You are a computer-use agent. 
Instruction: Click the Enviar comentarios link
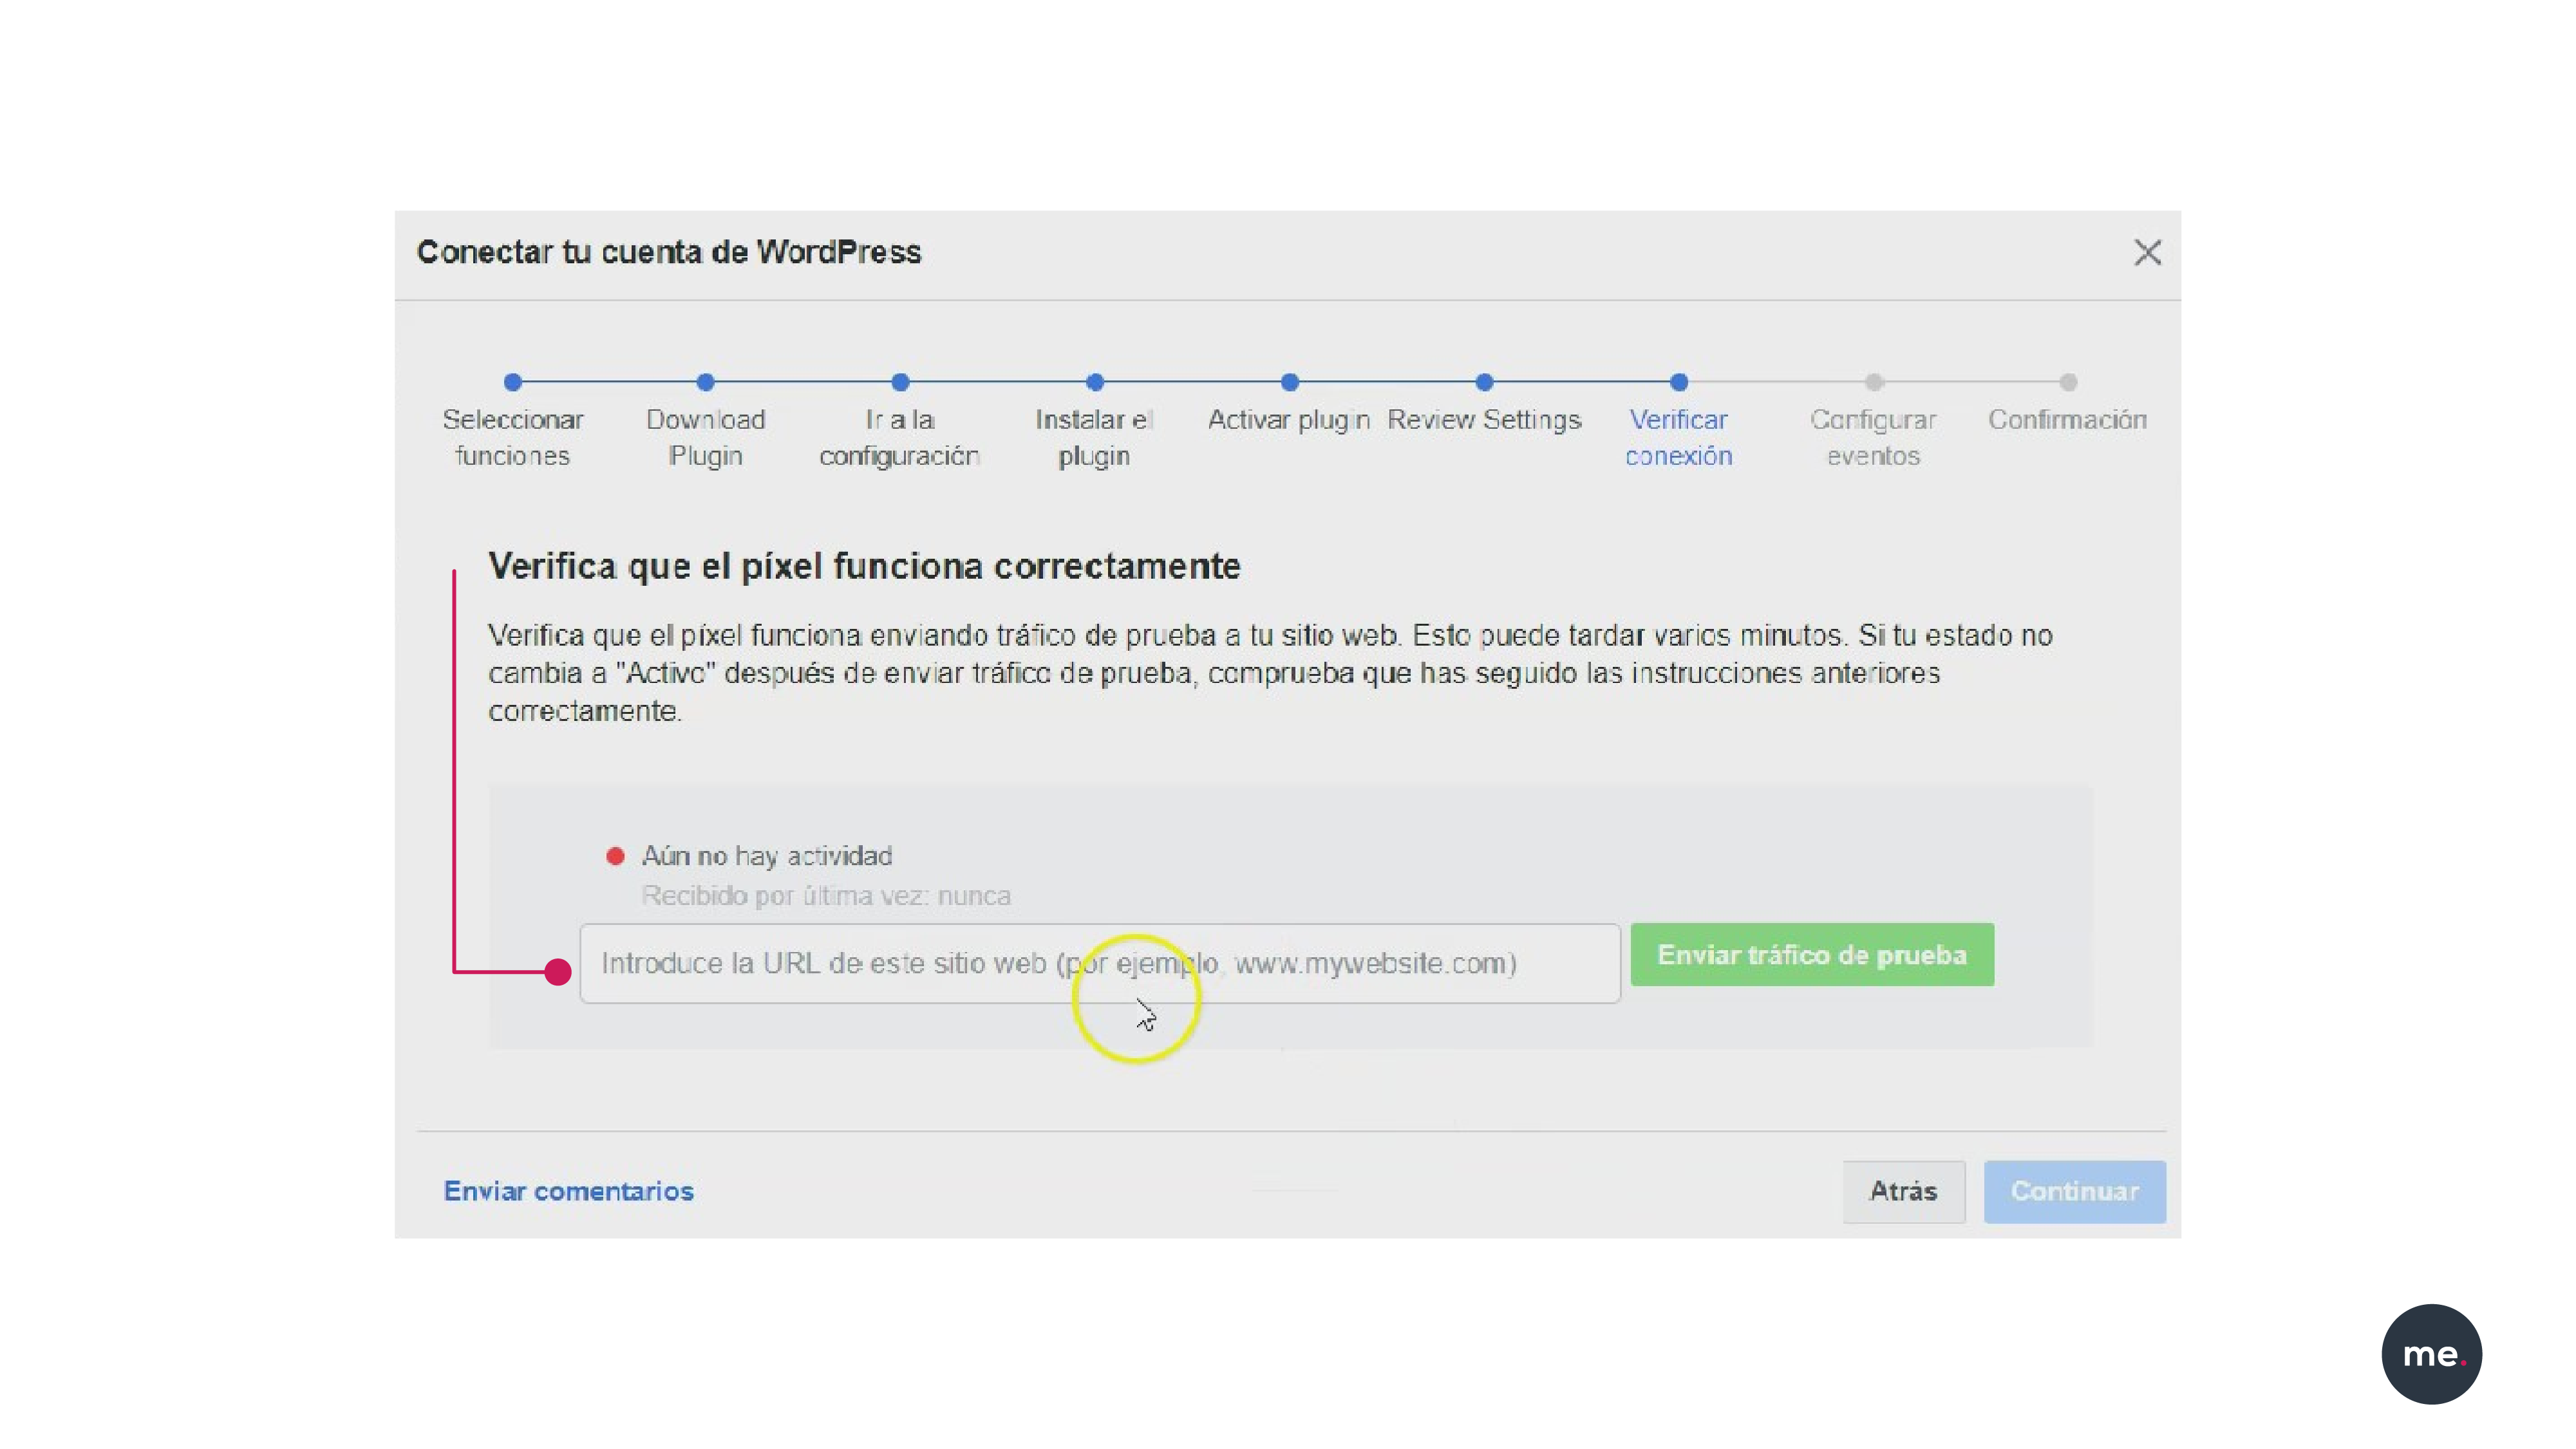point(568,1191)
